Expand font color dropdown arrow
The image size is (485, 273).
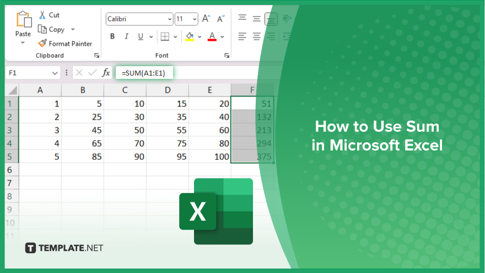click(222, 37)
